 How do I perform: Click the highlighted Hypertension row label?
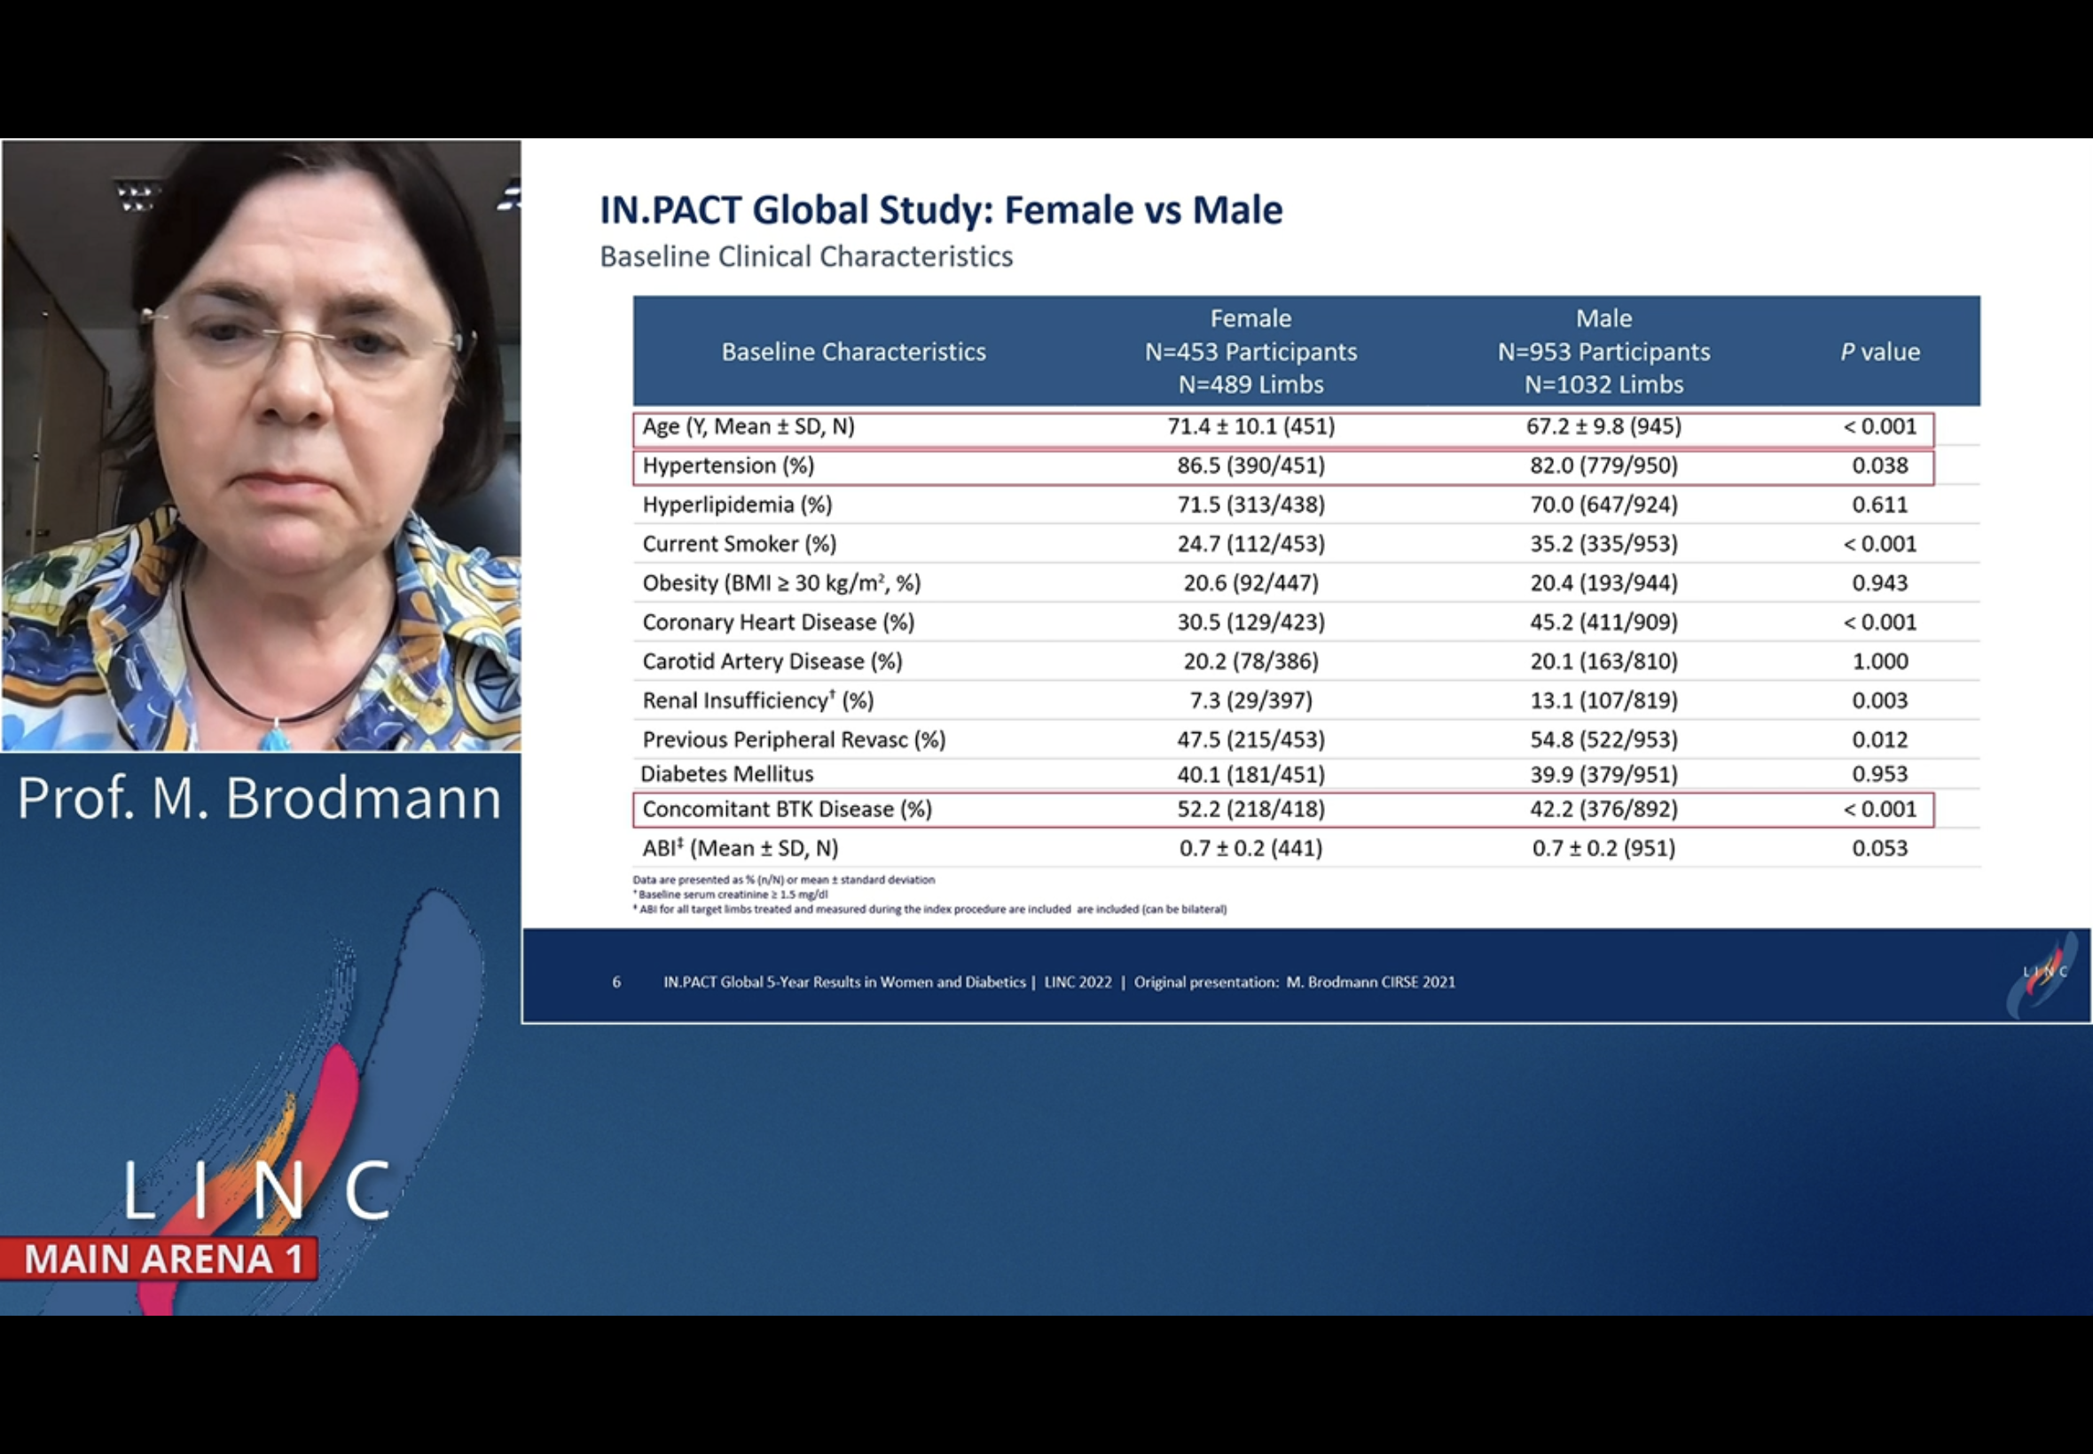pos(728,465)
